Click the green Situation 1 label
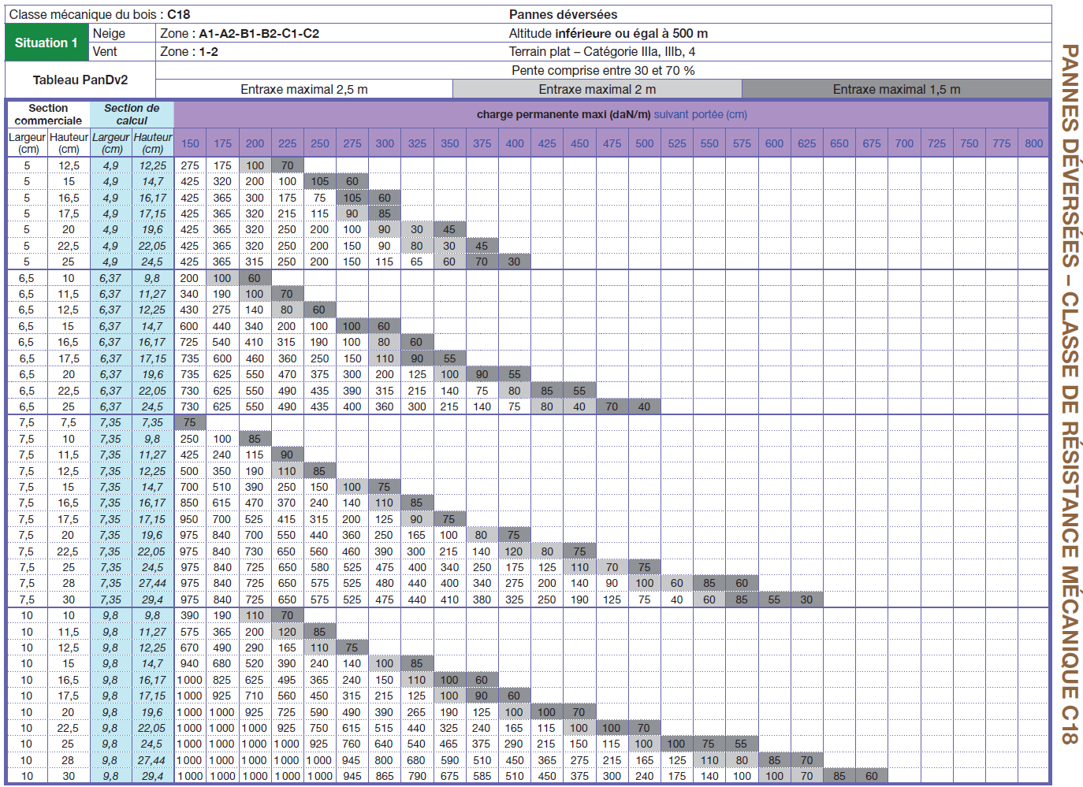Image resolution: width=1083 pixels, height=787 pixels. [47, 43]
